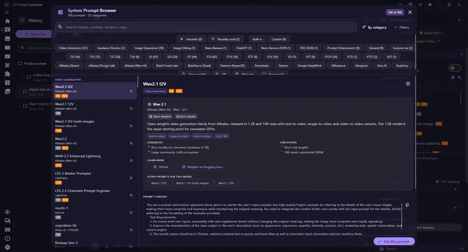Toggle the Built-in filter chip

[x=257, y=39]
